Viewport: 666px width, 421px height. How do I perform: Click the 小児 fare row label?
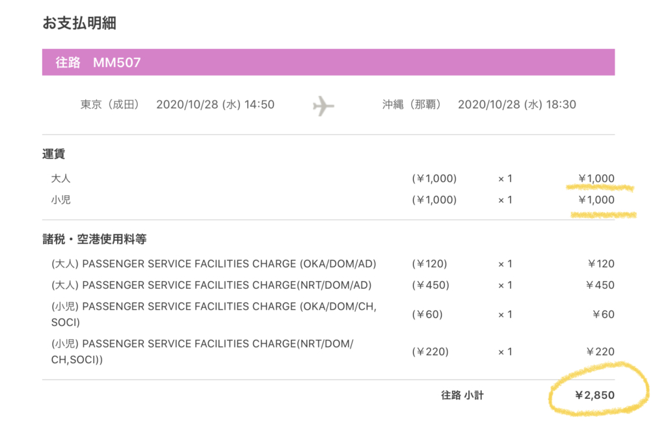point(60,200)
